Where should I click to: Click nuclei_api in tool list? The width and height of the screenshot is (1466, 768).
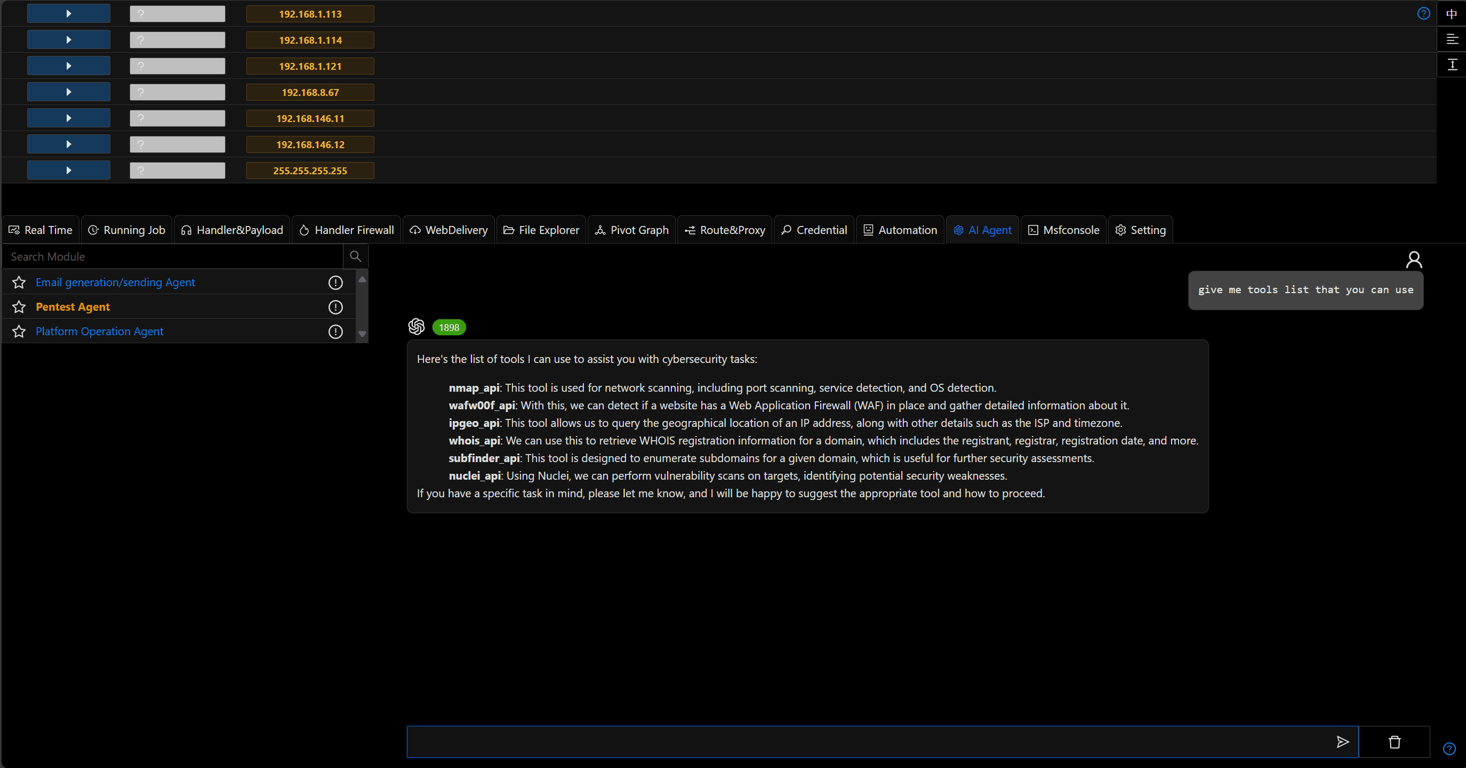coord(475,475)
